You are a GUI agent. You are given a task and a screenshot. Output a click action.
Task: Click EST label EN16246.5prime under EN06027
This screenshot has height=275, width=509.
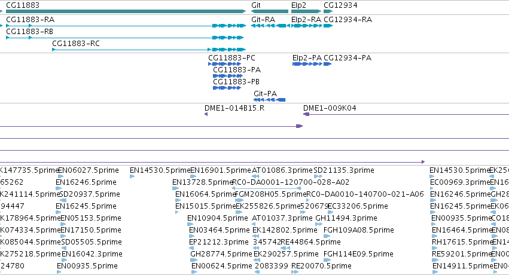pyautogui.click(x=86, y=182)
